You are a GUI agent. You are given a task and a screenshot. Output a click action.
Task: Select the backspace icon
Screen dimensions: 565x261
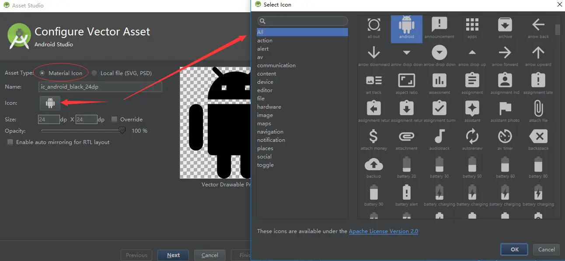538,137
